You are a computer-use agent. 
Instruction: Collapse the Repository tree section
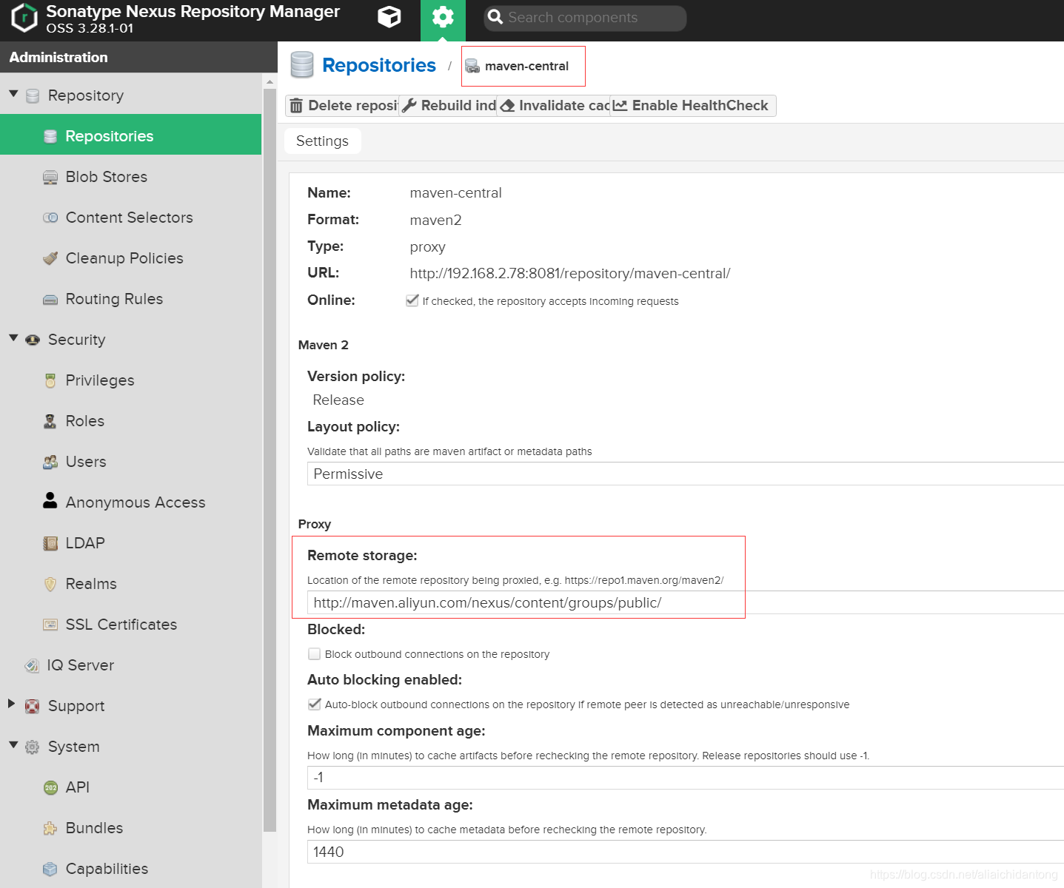click(x=13, y=94)
